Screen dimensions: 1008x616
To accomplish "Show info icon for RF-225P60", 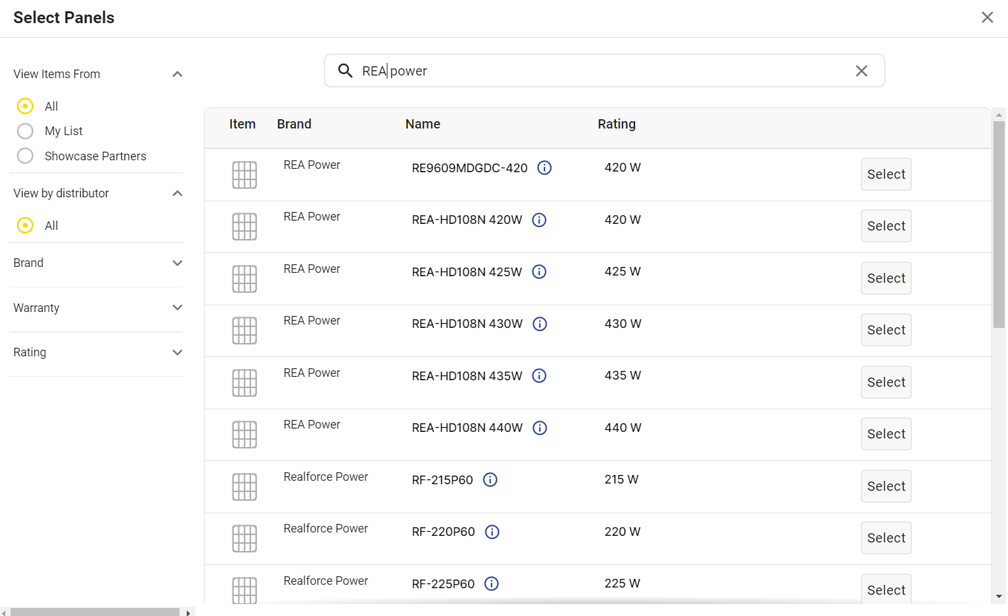I will click(x=491, y=584).
